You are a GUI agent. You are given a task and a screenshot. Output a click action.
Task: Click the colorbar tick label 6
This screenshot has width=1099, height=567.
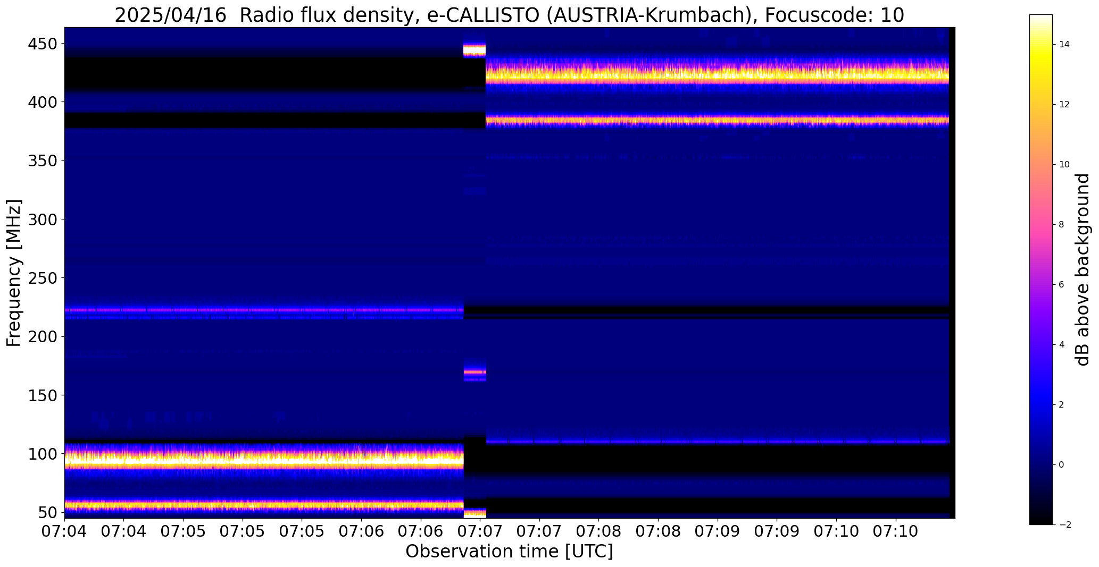click(1062, 285)
